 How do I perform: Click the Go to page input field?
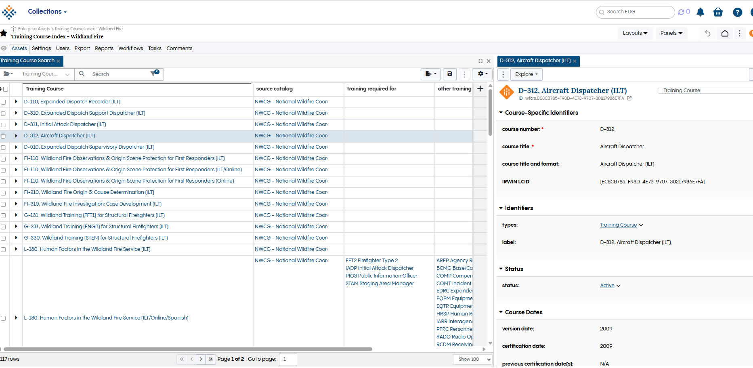pyautogui.click(x=288, y=359)
